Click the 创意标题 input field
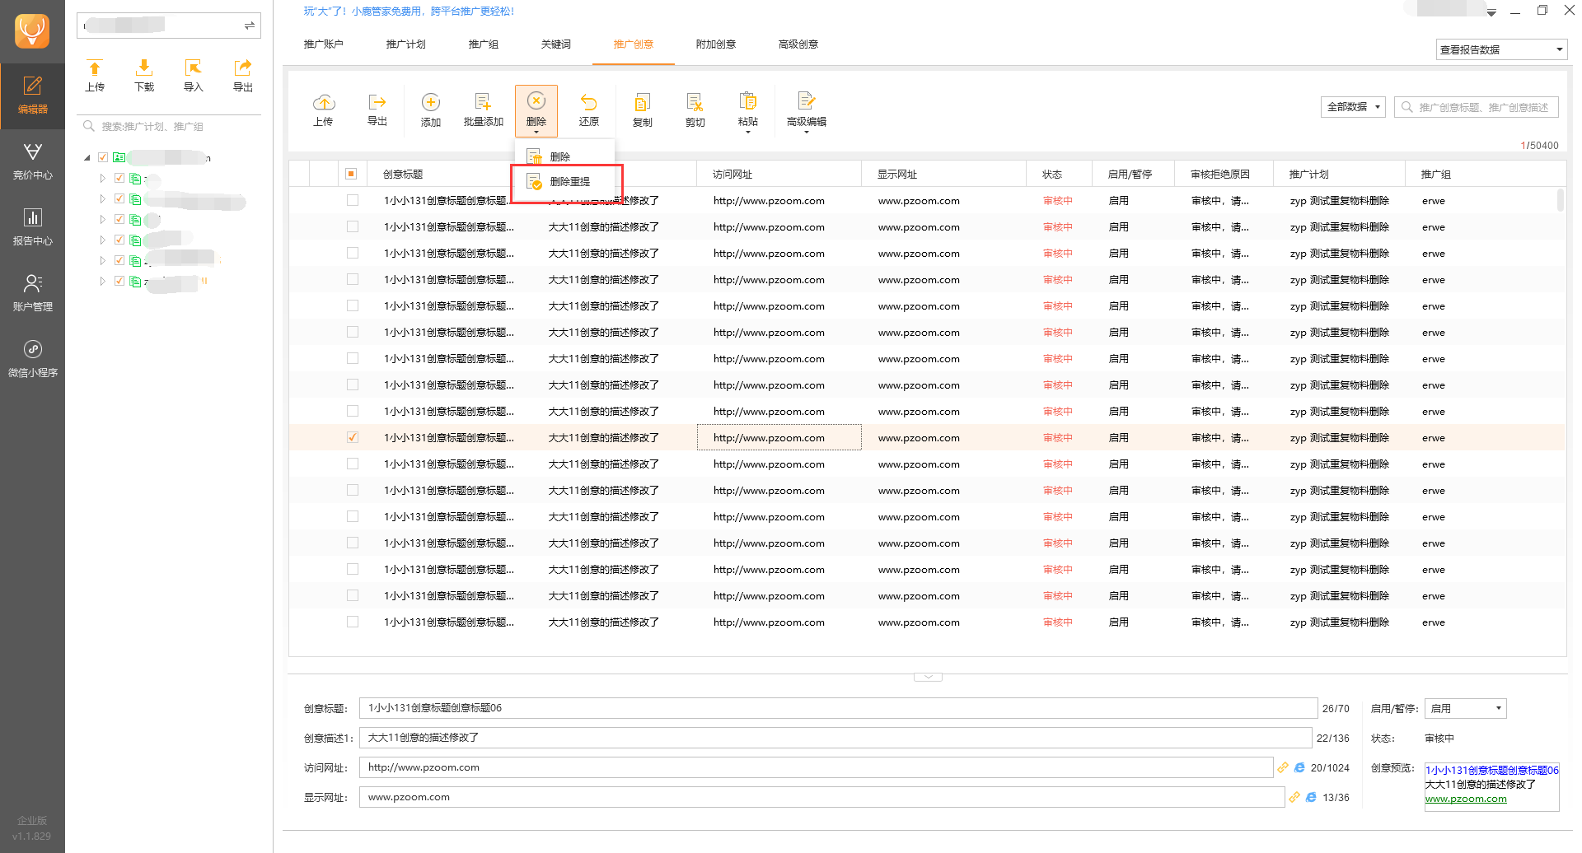The image size is (1582, 853). click(838, 708)
